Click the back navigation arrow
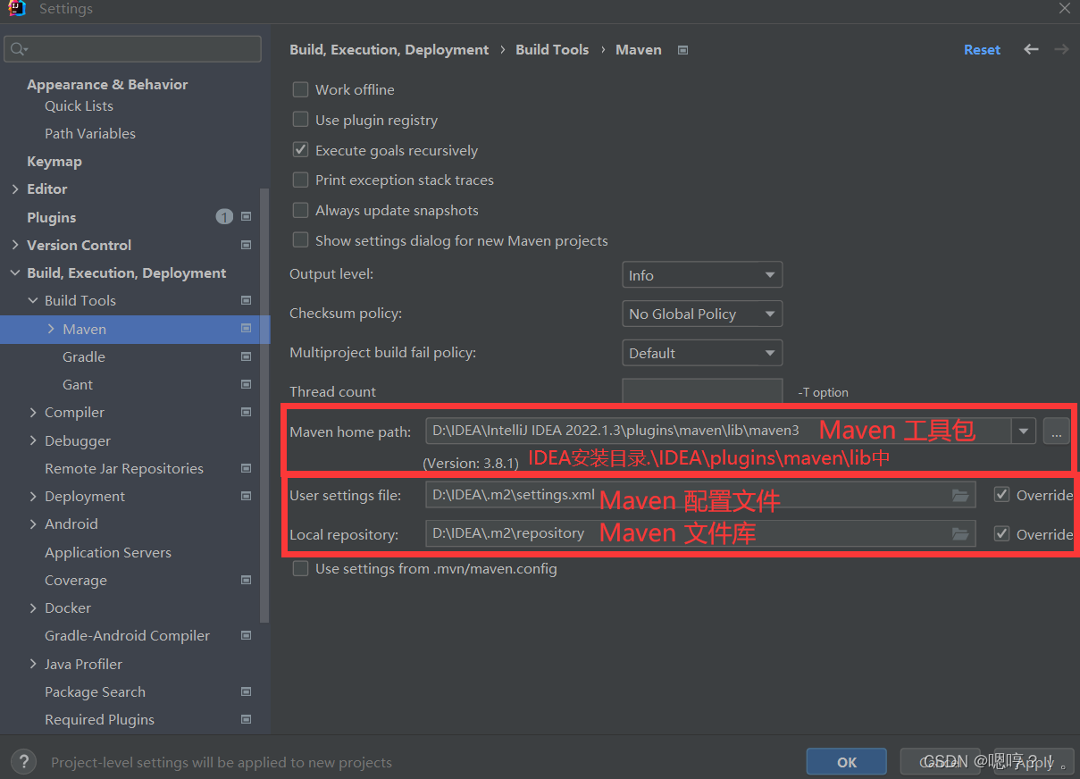 1031,49
